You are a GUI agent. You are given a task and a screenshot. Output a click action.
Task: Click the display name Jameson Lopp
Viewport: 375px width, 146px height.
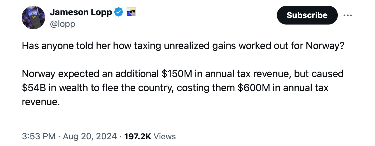coord(81,12)
